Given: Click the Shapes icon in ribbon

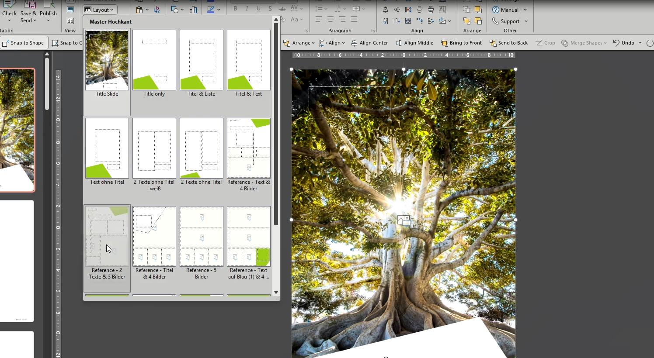Looking at the screenshot, I should click(x=175, y=10).
